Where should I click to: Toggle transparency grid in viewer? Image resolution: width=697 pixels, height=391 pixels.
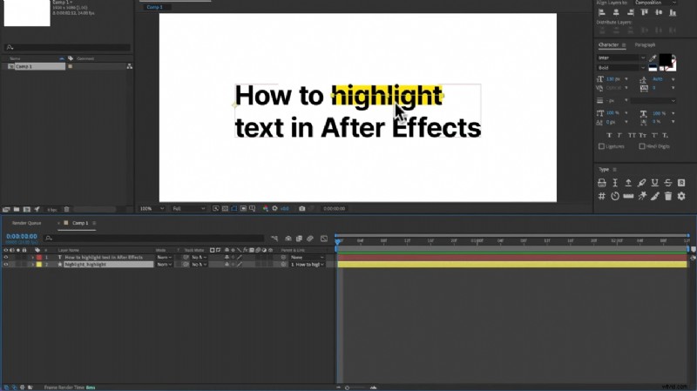[225, 208]
